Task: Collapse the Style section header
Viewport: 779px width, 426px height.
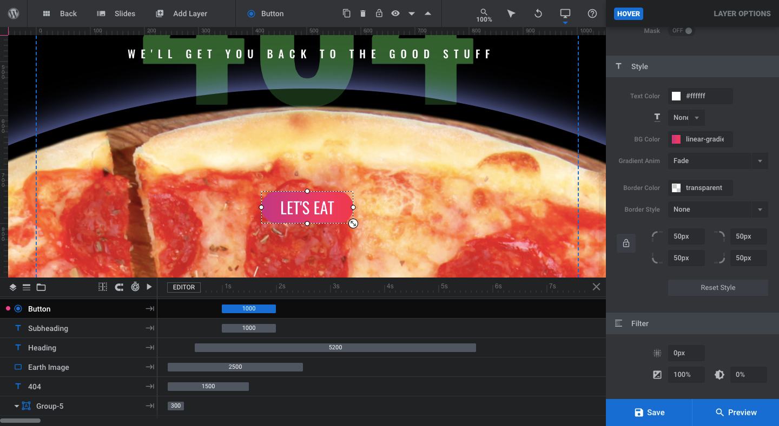Action: 692,66
